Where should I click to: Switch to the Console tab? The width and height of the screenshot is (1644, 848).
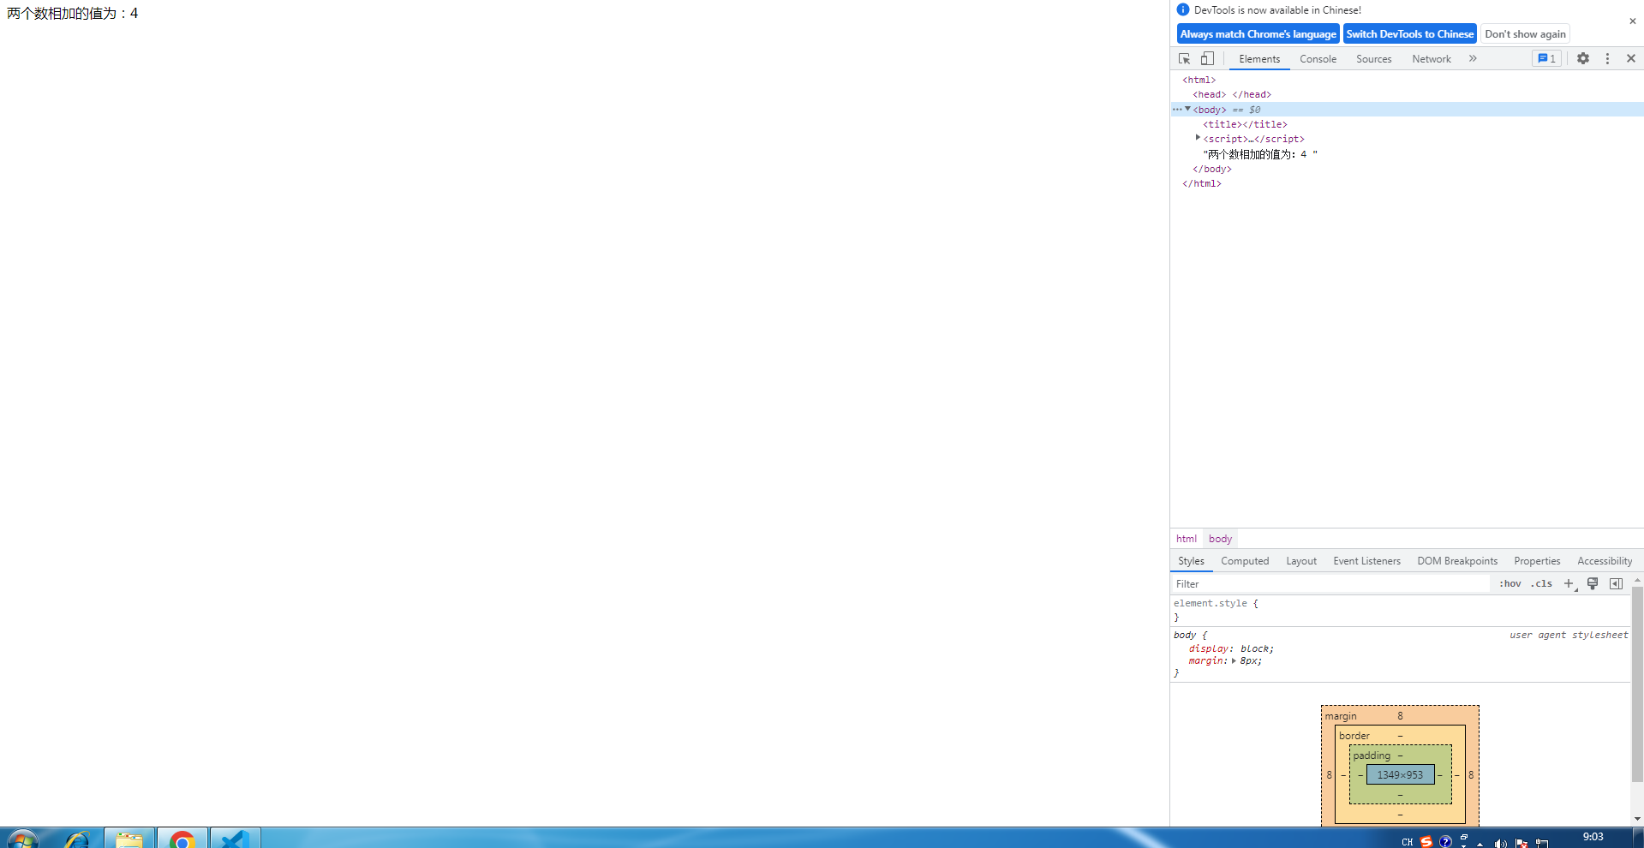1318,59
